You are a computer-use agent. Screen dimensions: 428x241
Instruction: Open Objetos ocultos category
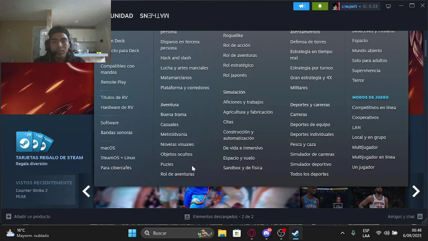pyautogui.click(x=176, y=154)
